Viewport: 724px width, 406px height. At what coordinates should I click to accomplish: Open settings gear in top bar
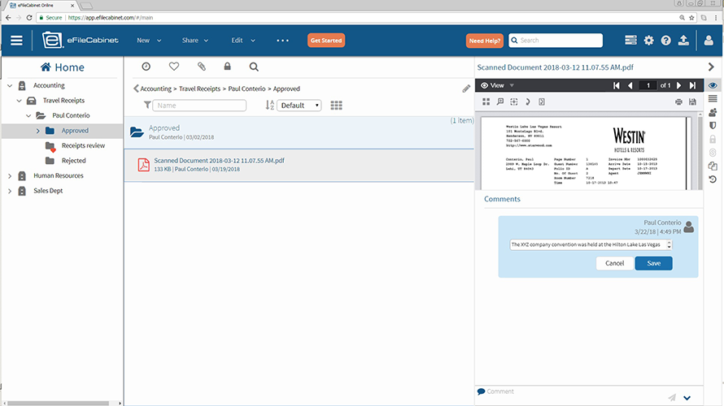tap(648, 40)
